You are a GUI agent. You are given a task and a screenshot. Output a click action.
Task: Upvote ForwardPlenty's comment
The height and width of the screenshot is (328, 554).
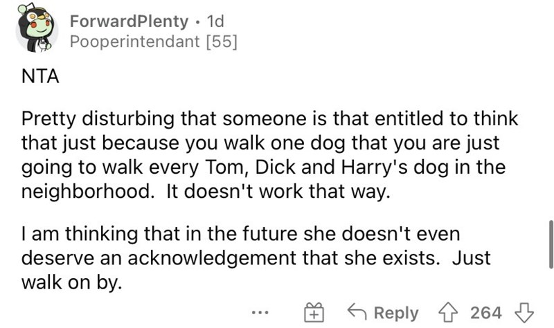click(448, 313)
